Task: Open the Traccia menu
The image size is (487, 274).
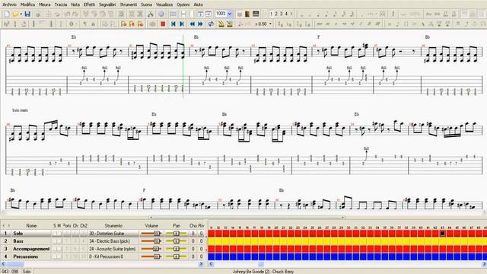Action: pos(61,5)
